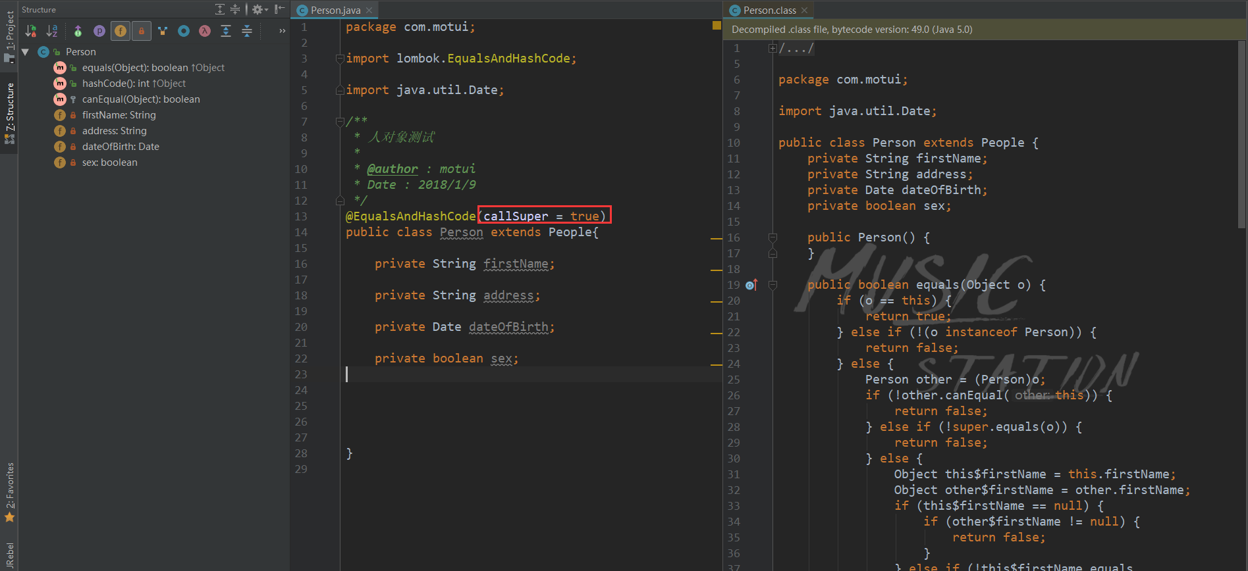Viewport: 1248px width, 571px height.
Task: Collapse the Person class tree node
Action: (26, 52)
